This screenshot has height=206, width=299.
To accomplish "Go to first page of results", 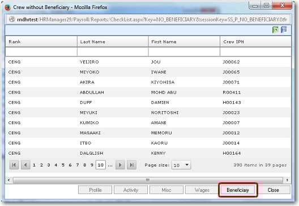I will (x=14, y=165).
